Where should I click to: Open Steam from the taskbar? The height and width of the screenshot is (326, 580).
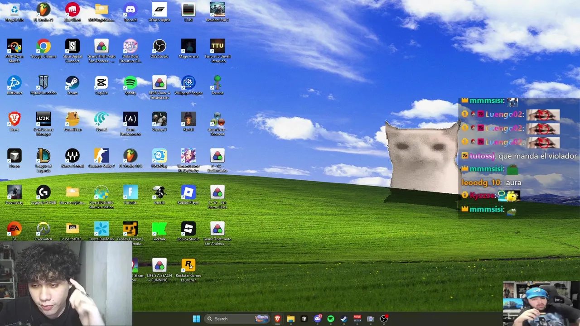coord(344,319)
